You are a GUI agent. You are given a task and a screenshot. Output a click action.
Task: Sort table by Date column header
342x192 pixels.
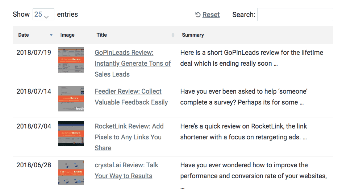pos(24,35)
